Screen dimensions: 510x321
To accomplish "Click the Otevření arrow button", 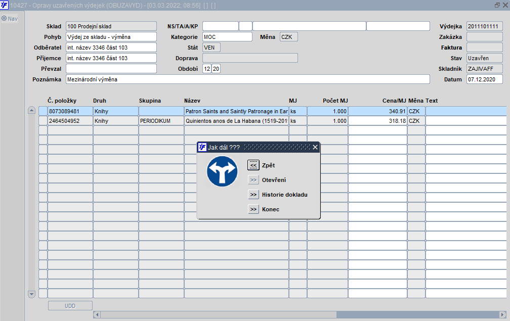I will pos(253,180).
